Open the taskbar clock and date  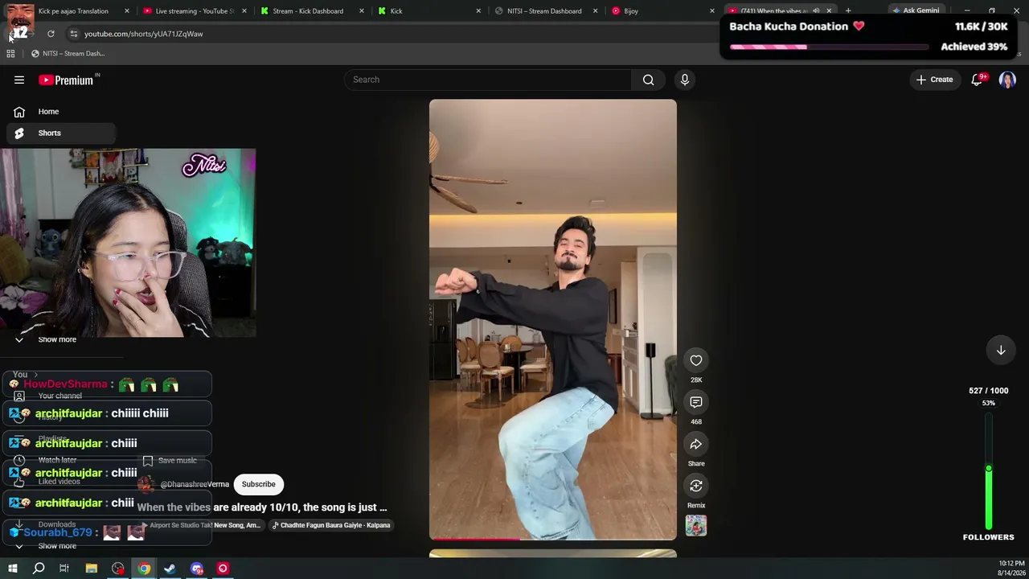pos(1011,568)
